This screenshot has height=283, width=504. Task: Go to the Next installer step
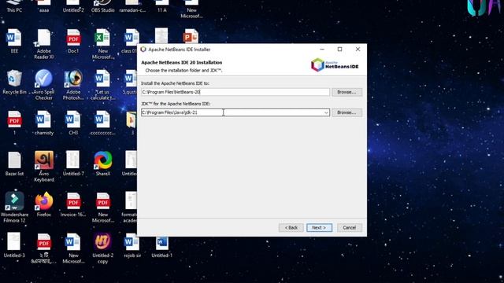(319, 227)
